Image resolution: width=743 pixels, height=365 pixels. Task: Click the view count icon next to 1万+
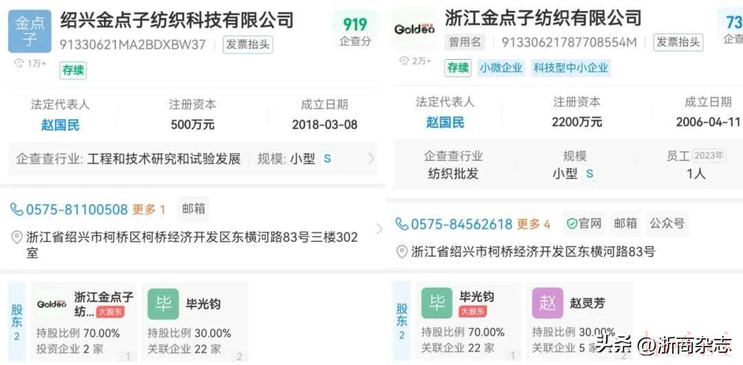tap(19, 63)
